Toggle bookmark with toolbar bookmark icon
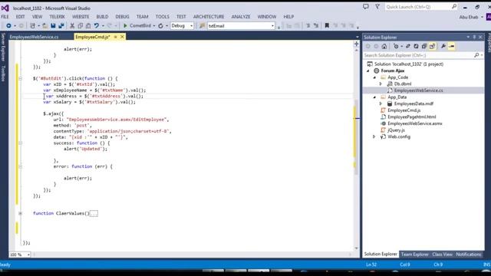 tap(327, 25)
